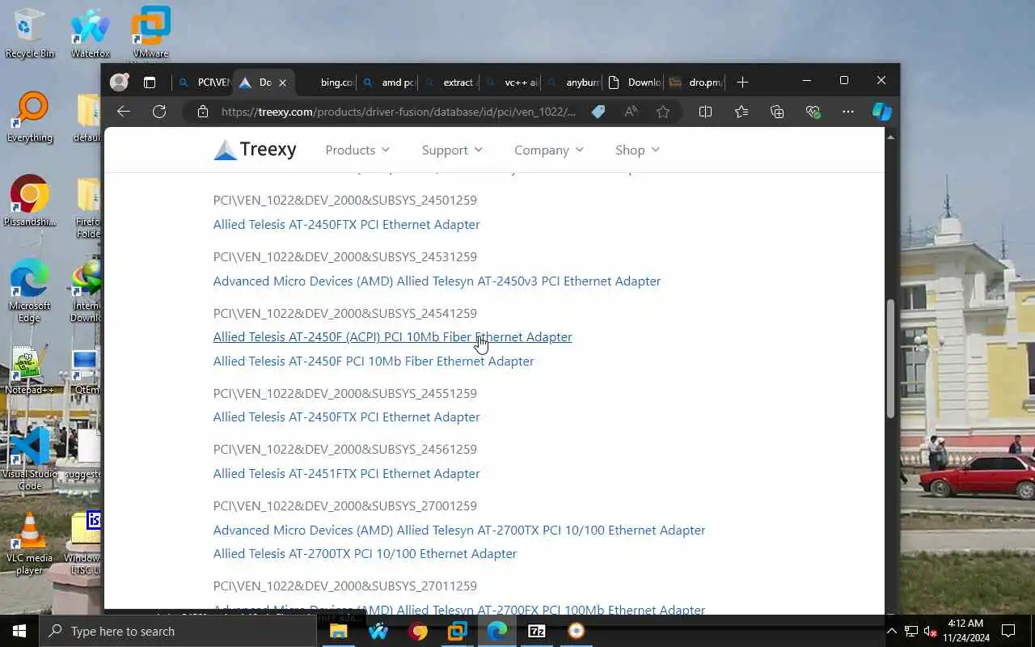Image resolution: width=1035 pixels, height=647 pixels.
Task: Select the Recycle Bin desktop icon
Action: [30, 34]
